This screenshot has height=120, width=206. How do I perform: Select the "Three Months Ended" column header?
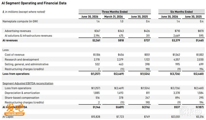tap(115, 12)
